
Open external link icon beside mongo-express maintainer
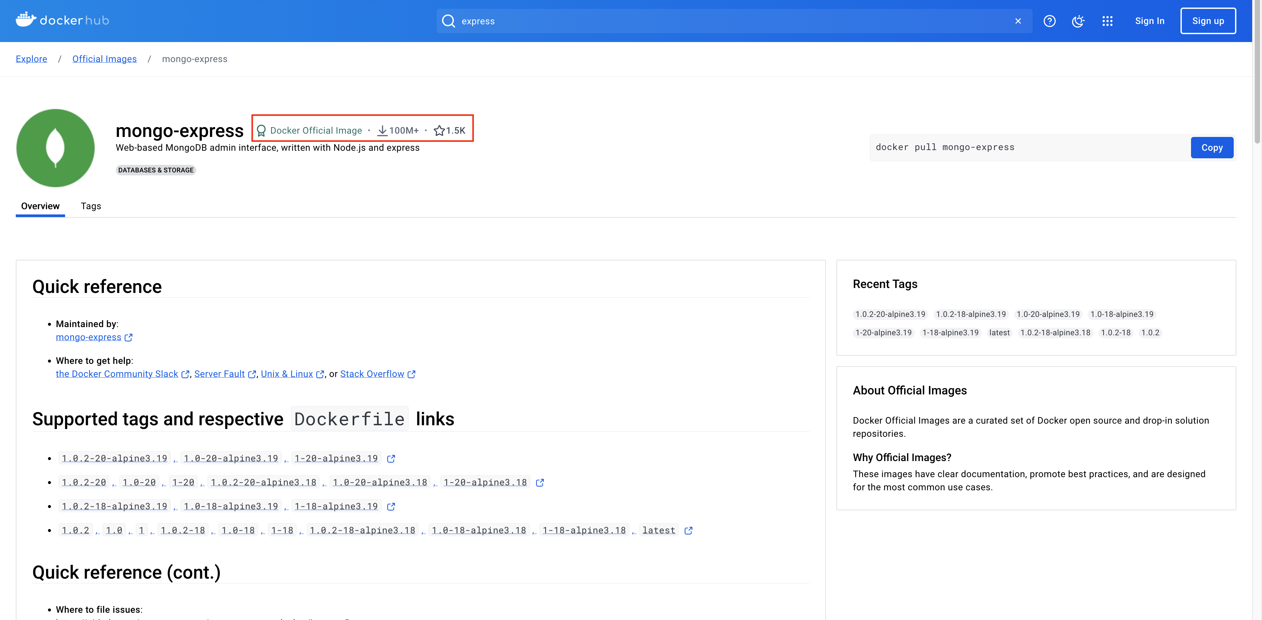click(129, 338)
